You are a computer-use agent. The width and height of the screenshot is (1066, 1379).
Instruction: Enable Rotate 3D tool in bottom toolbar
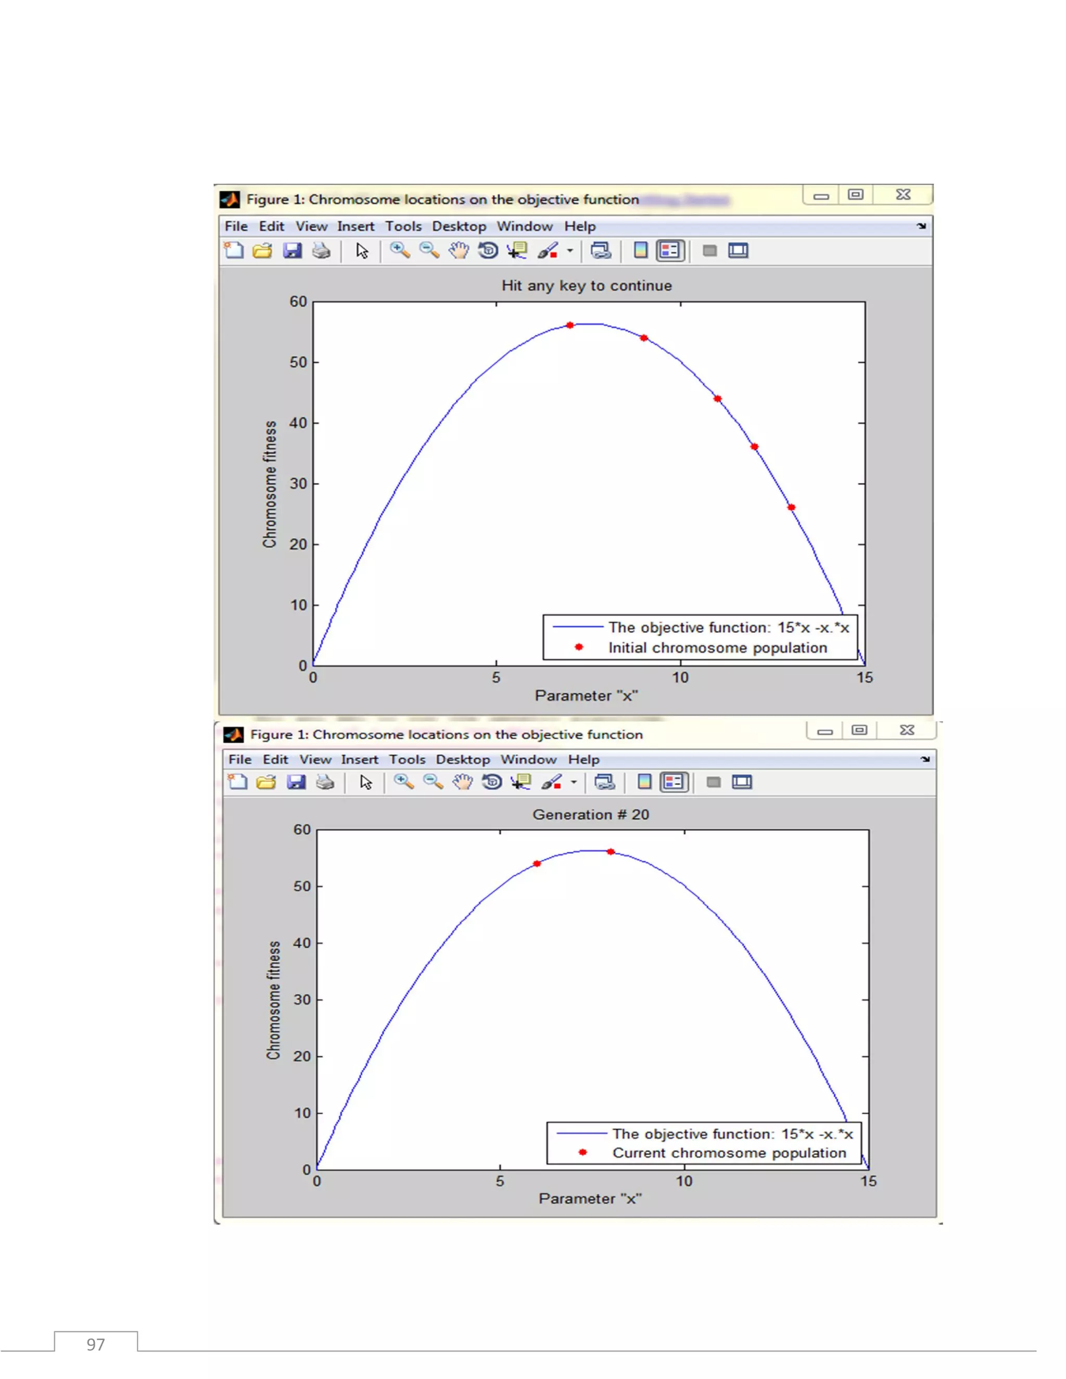(x=491, y=782)
